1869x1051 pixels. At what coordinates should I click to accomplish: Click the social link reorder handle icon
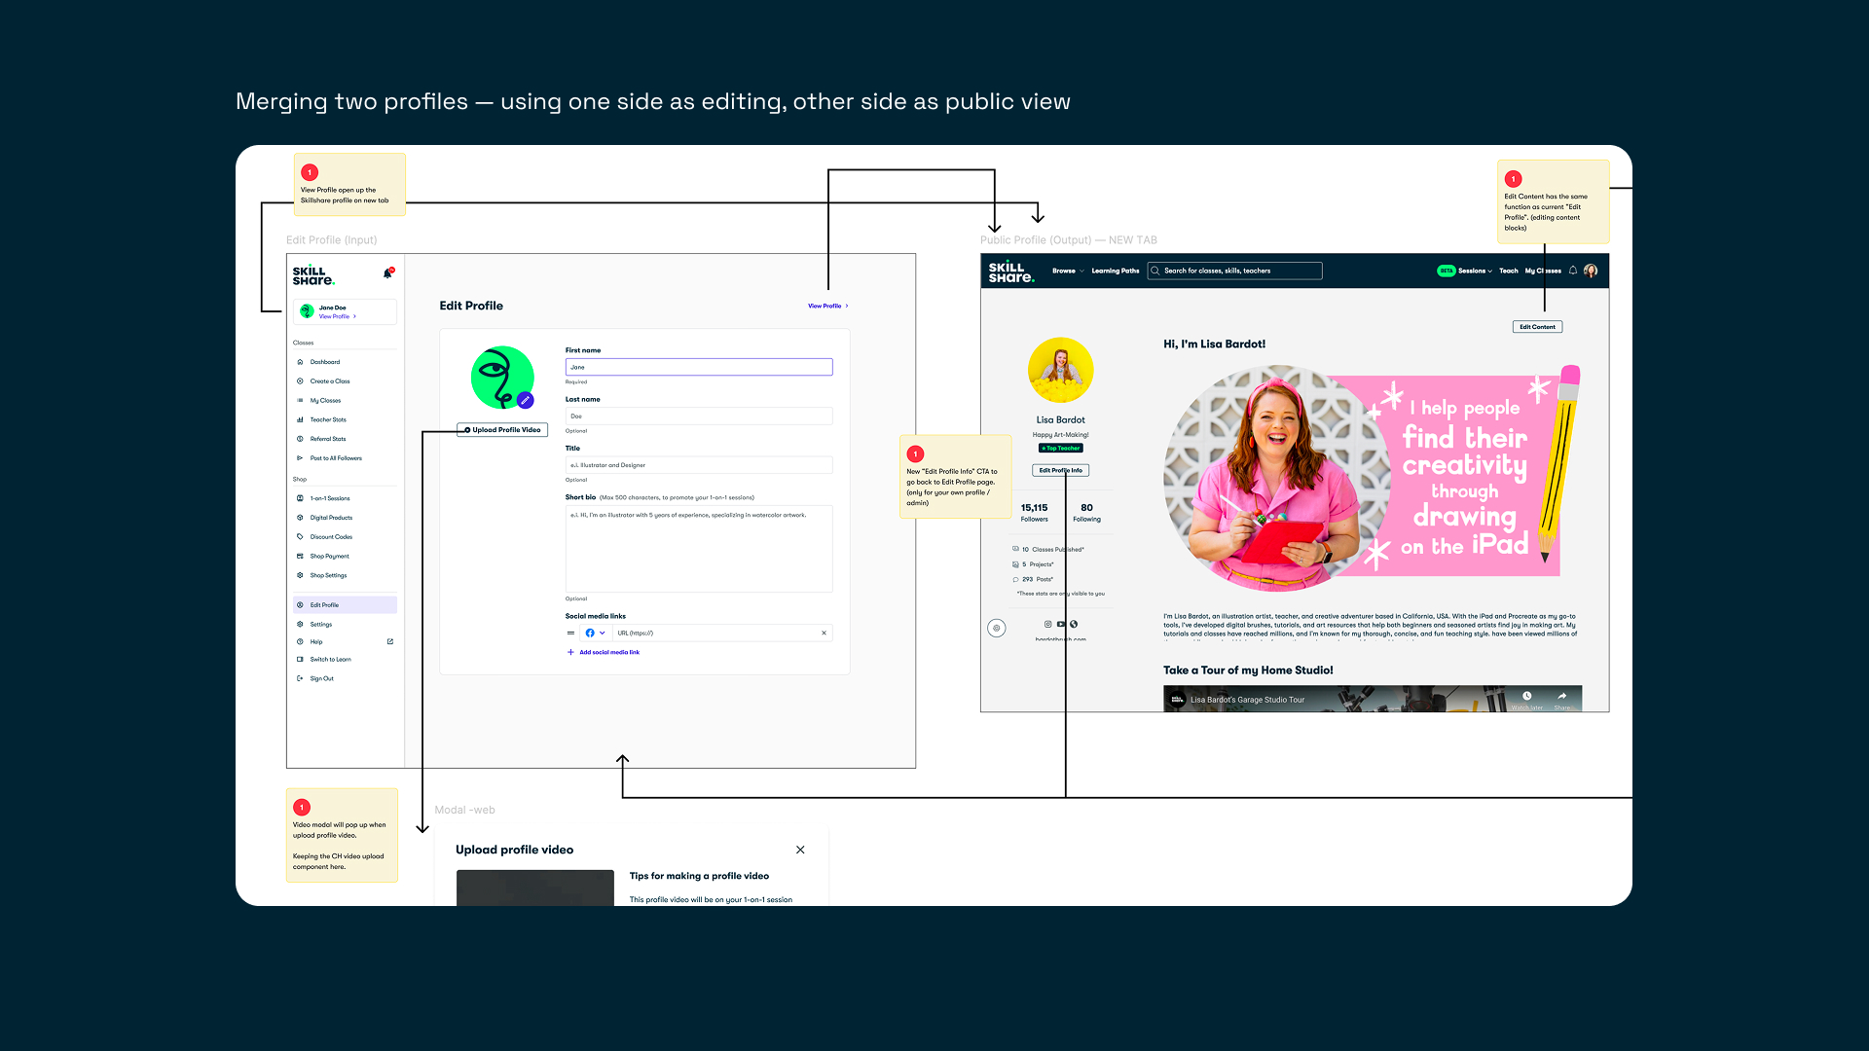pyautogui.click(x=570, y=634)
